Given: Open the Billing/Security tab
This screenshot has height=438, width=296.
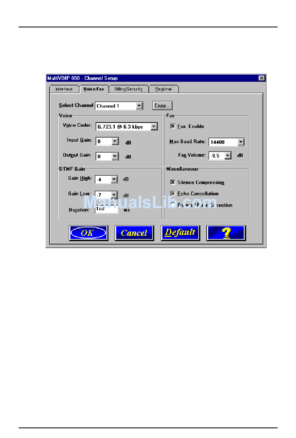Looking at the screenshot, I should (x=129, y=89).
